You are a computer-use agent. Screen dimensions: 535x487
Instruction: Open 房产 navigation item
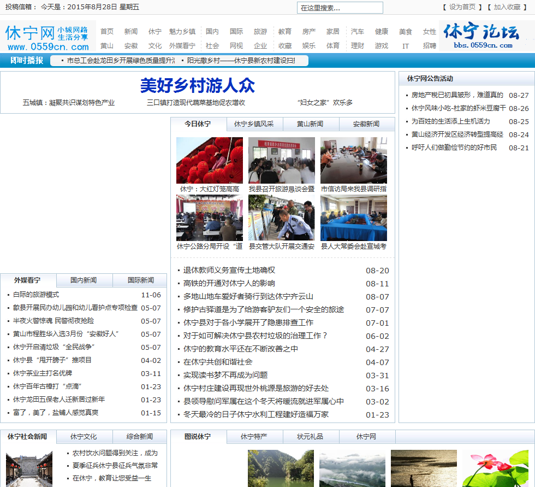click(x=309, y=31)
